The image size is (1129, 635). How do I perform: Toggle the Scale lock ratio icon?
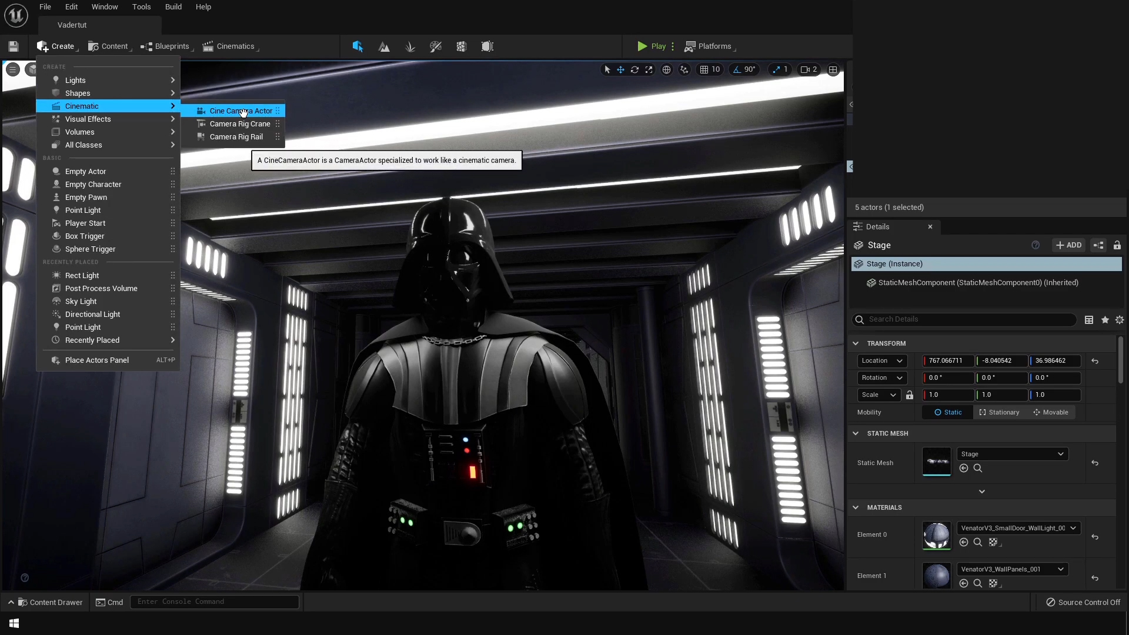pyautogui.click(x=910, y=395)
